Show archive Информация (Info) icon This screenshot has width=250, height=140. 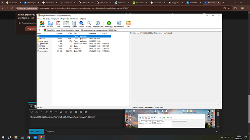(x=98, y=24)
